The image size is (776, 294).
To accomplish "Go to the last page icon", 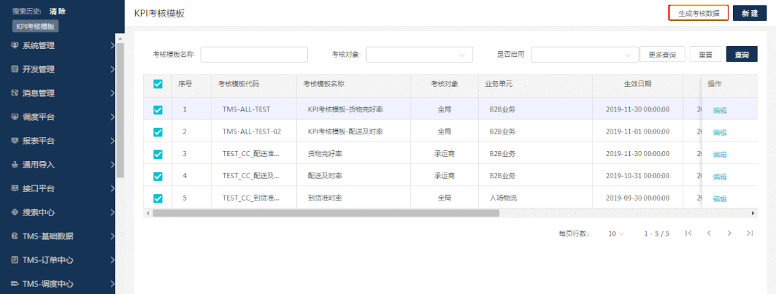I will point(749,234).
